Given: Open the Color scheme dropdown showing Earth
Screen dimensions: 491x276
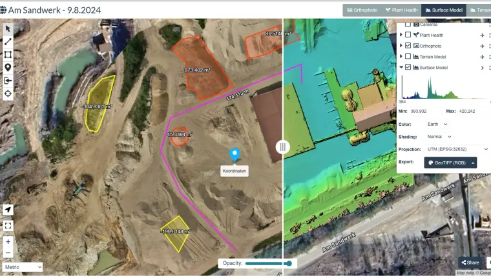Looking at the screenshot, I should (x=437, y=124).
